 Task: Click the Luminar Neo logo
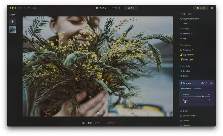pos(27,8)
